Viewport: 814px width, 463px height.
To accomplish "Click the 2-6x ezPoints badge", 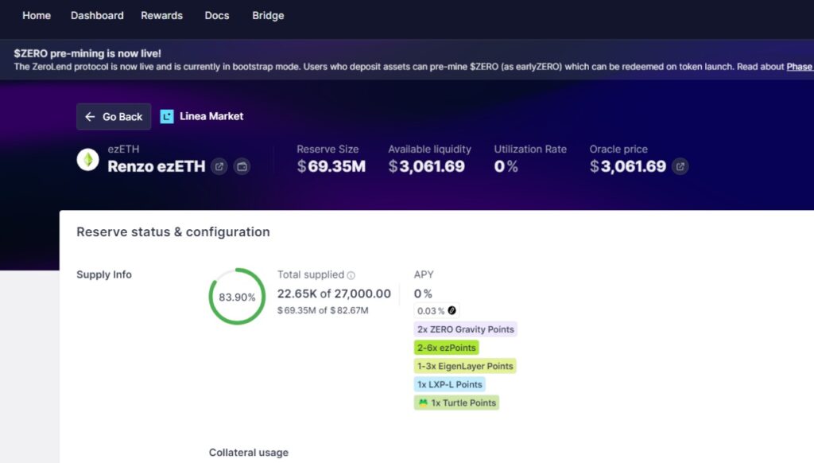I will (x=447, y=348).
